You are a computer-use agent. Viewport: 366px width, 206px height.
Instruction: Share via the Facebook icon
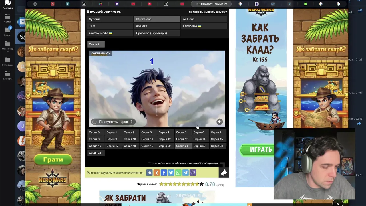164,173
